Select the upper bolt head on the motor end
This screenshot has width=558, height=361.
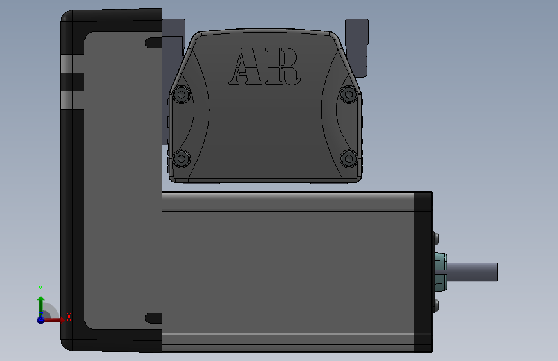(x=436, y=238)
